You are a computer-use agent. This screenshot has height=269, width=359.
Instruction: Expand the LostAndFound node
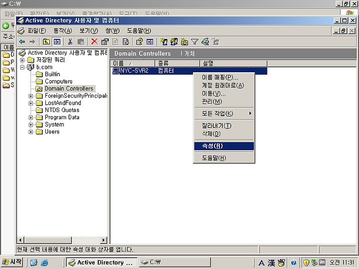[31, 104]
